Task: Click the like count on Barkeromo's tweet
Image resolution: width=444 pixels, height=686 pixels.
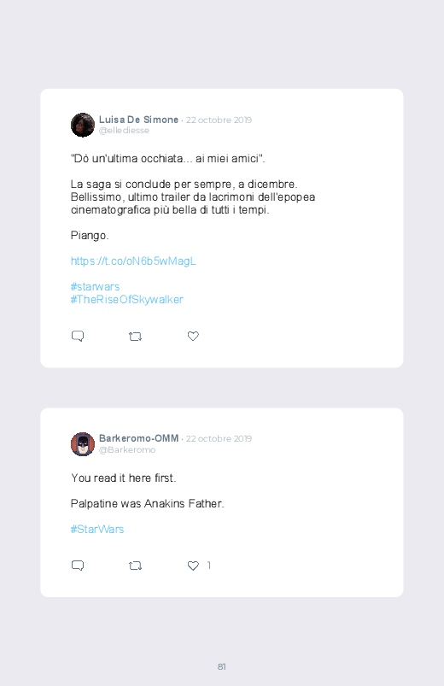Action: tap(208, 566)
